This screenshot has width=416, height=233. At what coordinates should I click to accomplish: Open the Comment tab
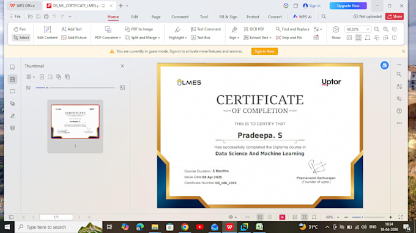coord(180,16)
